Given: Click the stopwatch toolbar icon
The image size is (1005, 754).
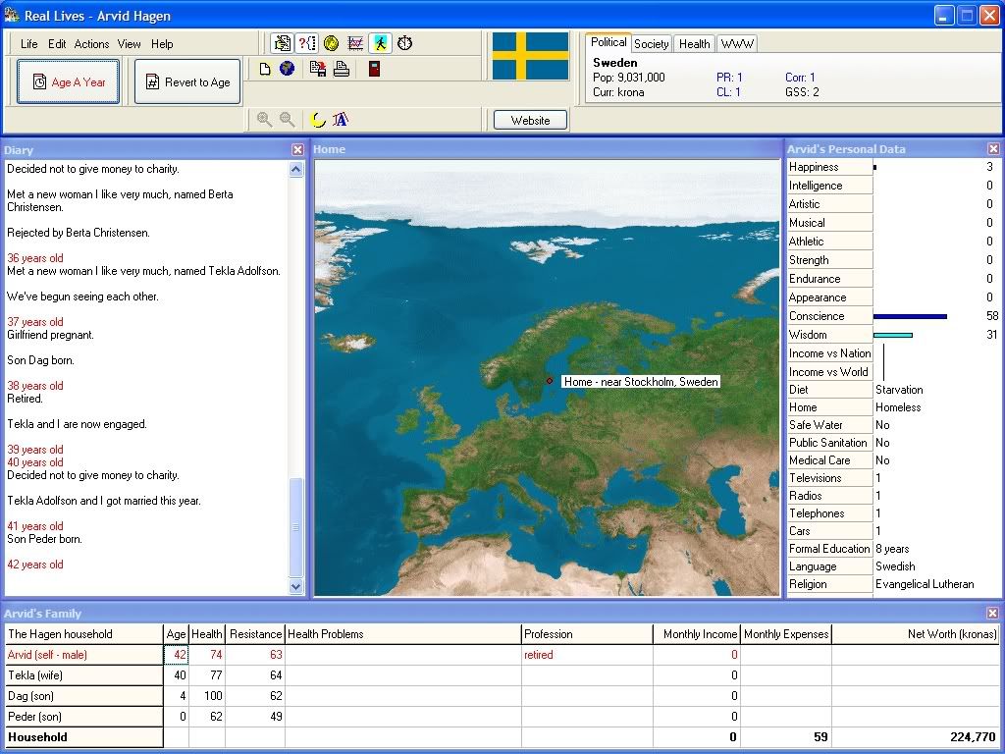Looking at the screenshot, I should click(x=404, y=43).
